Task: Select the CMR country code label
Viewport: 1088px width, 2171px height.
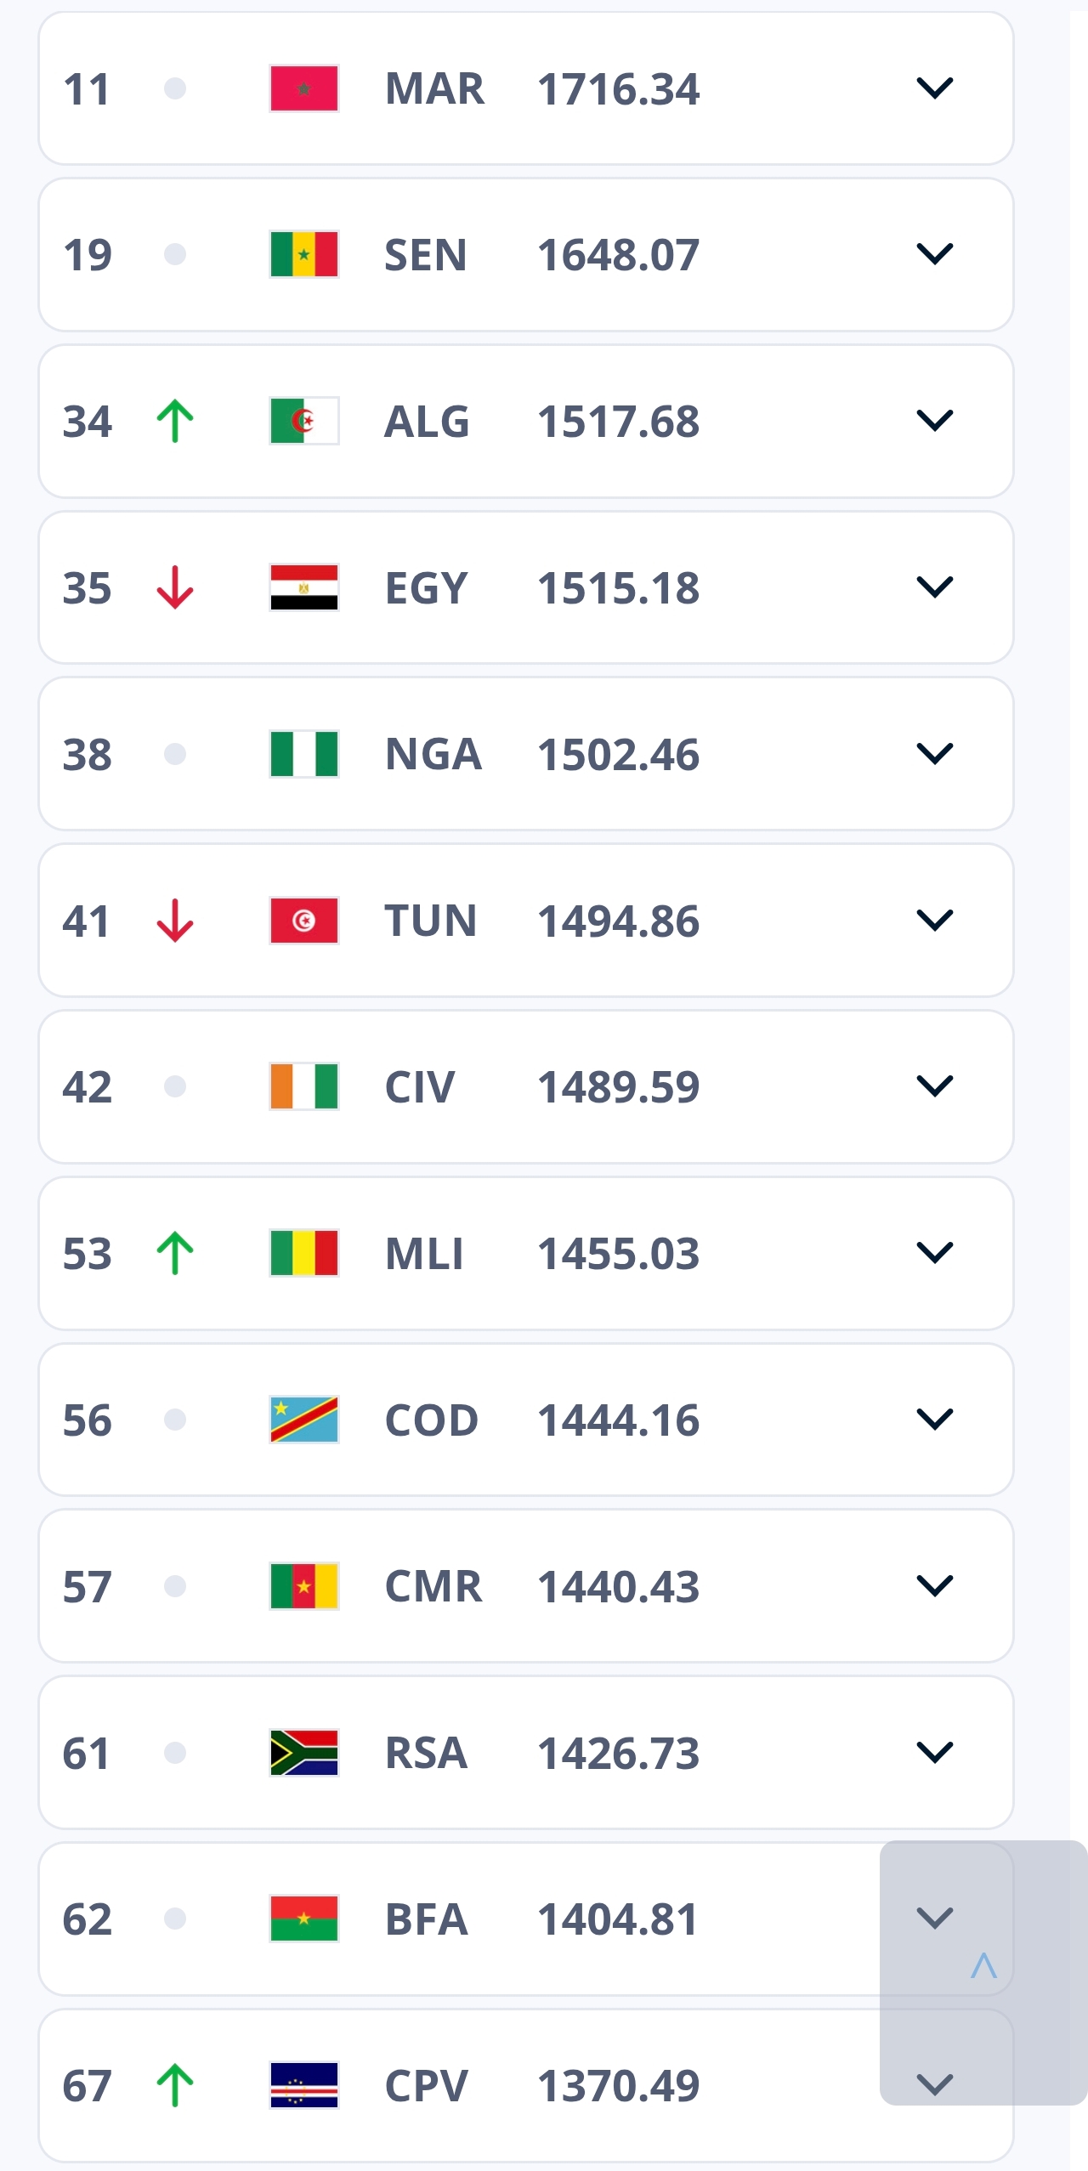Action: pyautogui.click(x=434, y=1584)
